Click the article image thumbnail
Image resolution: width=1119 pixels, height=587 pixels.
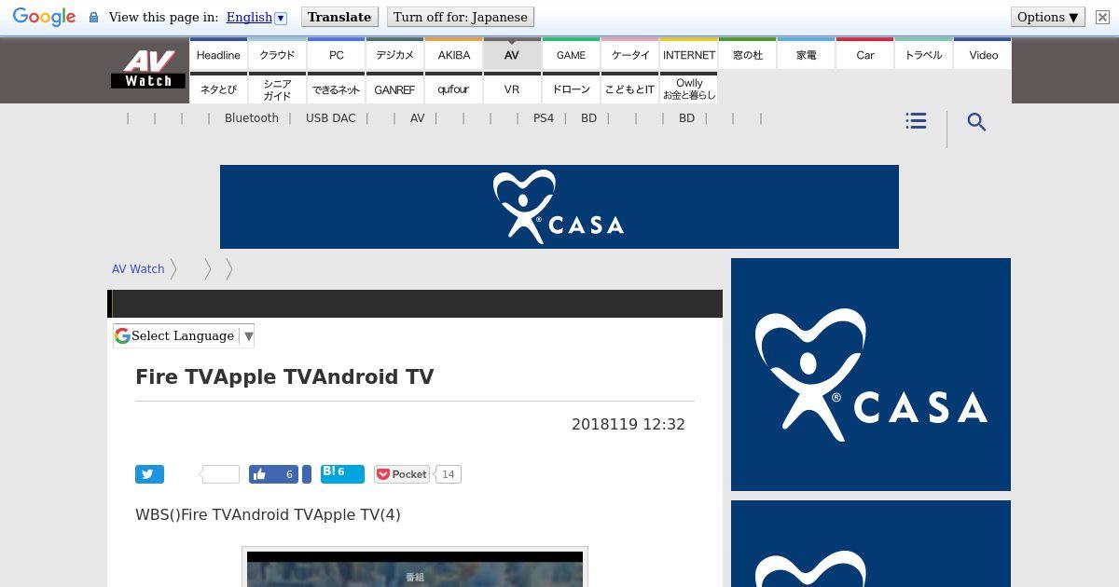pos(415,567)
